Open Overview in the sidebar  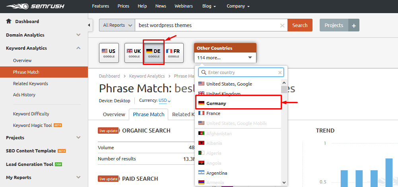pyautogui.click(x=22, y=60)
